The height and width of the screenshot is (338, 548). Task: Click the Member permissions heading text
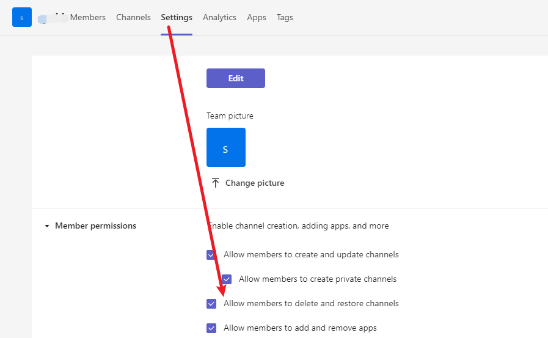(x=95, y=226)
